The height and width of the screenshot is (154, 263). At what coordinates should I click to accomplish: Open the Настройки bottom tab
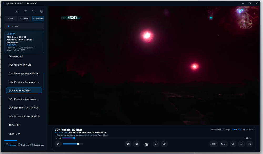37,145
